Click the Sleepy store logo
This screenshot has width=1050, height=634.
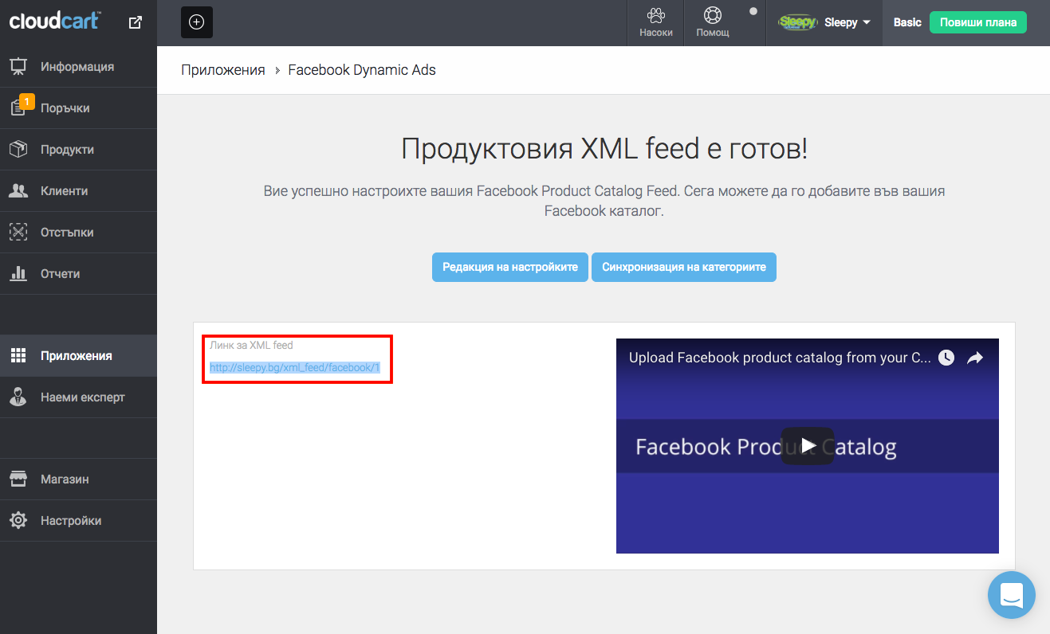(x=798, y=22)
